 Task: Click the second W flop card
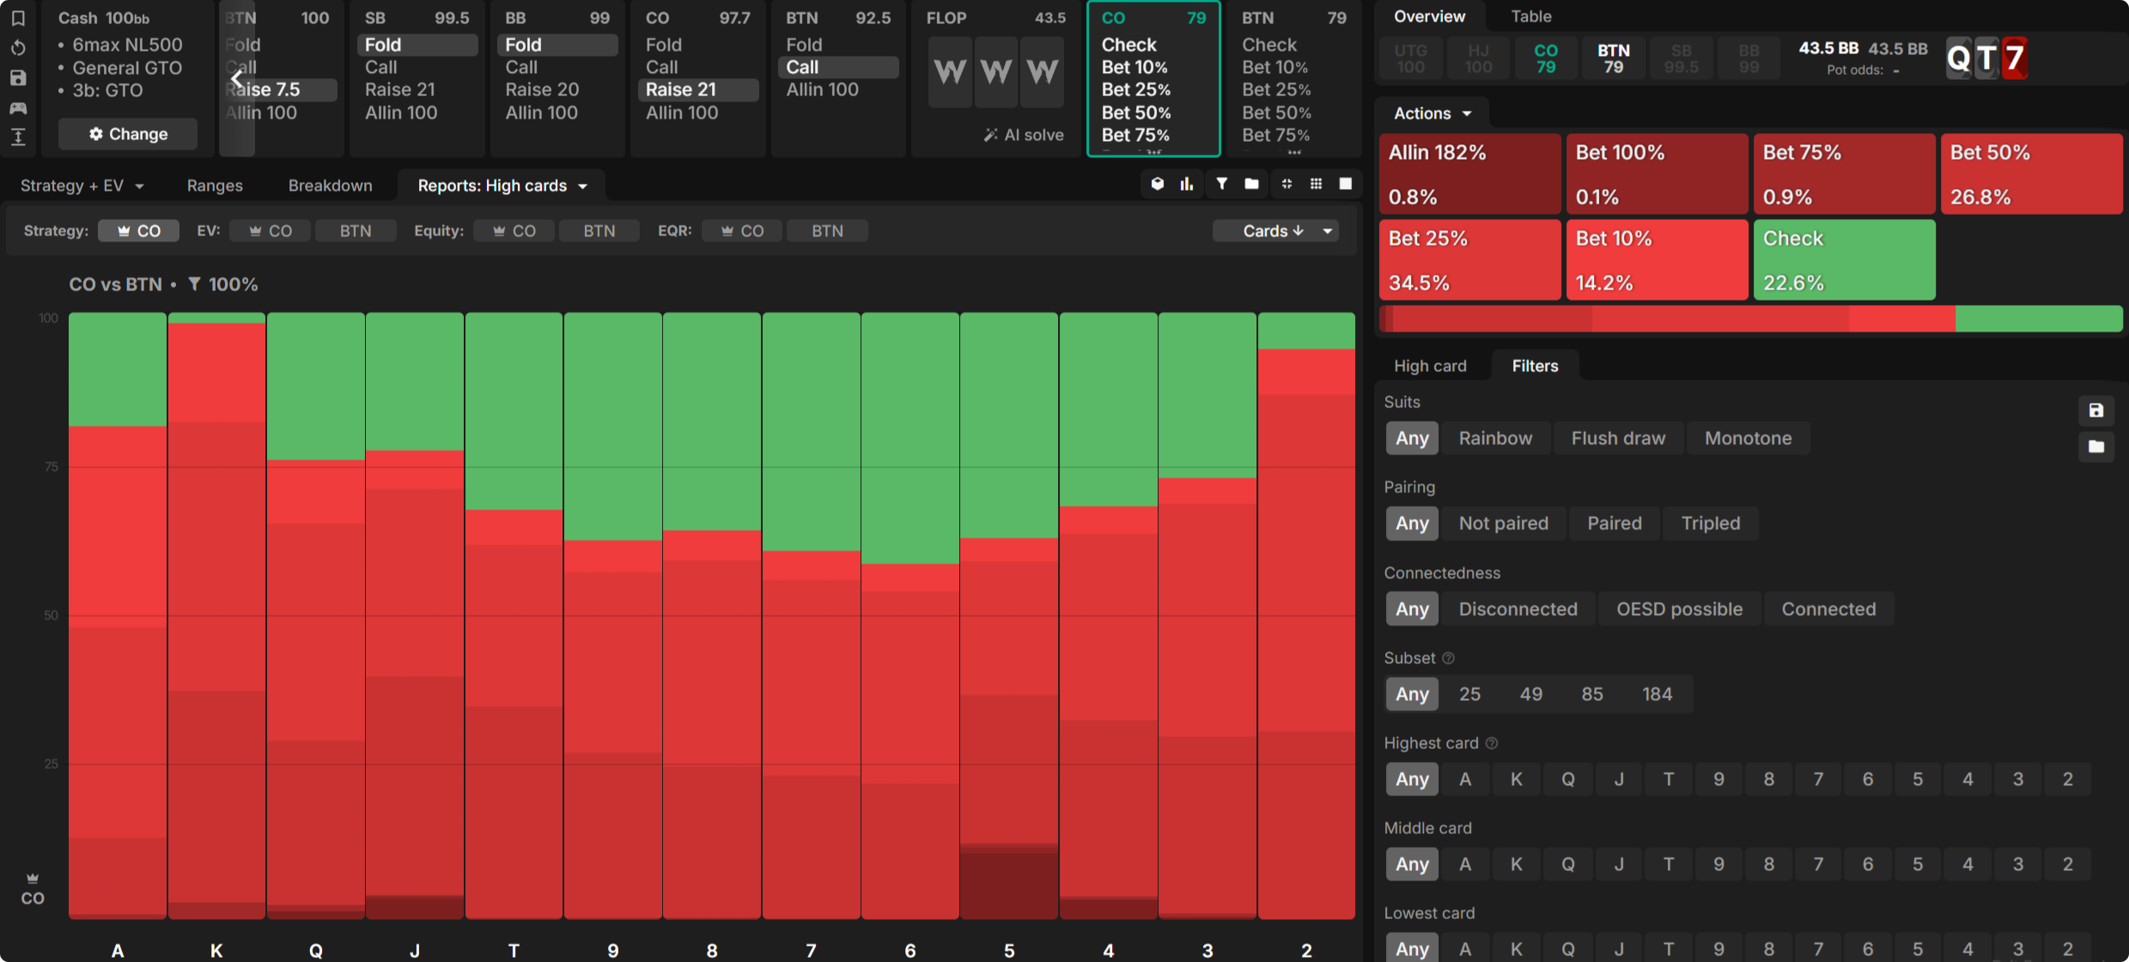coord(996,72)
